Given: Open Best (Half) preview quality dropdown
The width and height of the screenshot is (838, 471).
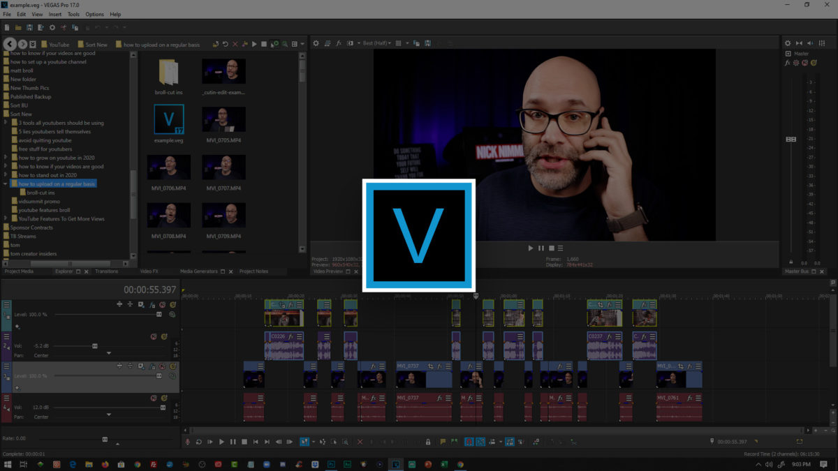Looking at the screenshot, I should [x=377, y=43].
